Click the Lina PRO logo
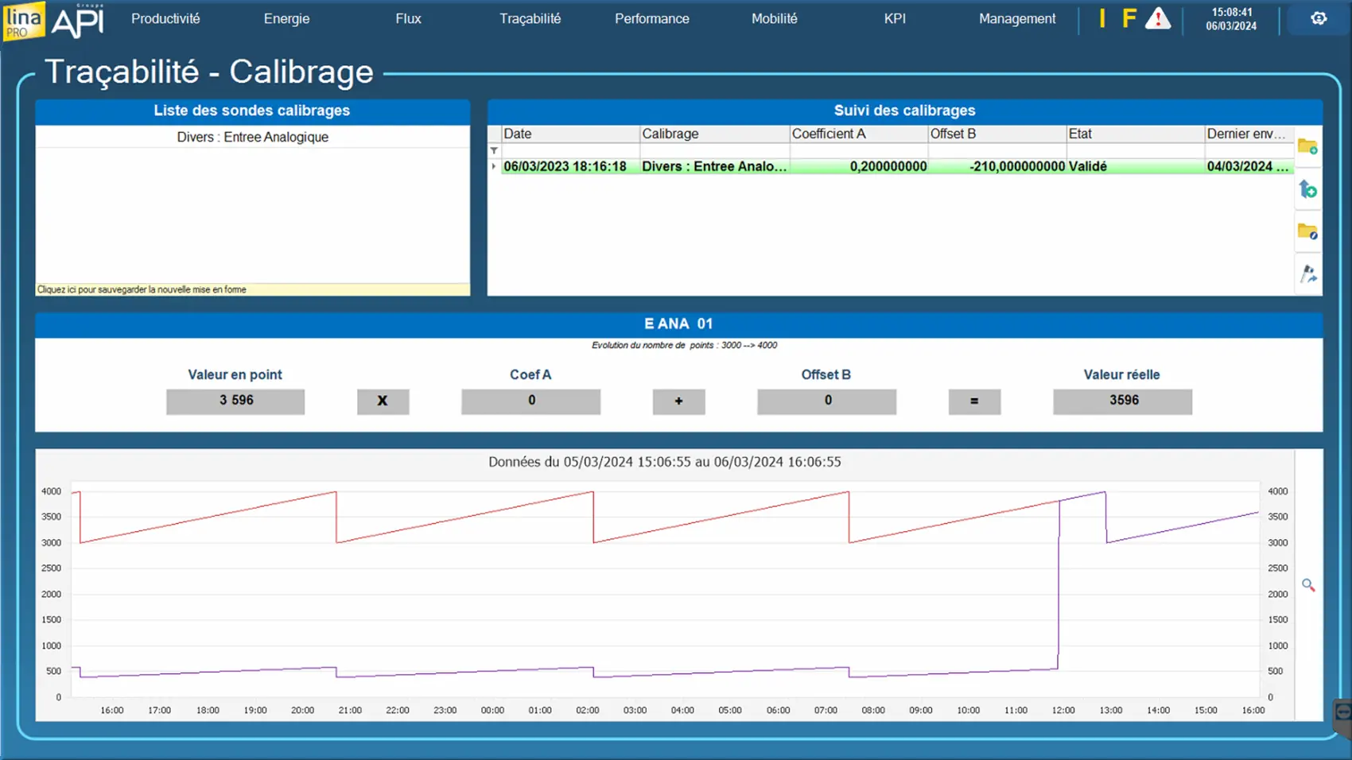This screenshot has height=760, width=1352. pyautogui.click(x=24, y=21)
